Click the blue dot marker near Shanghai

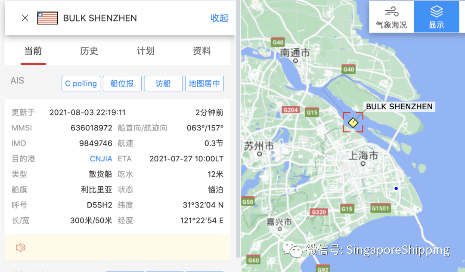tap(396, 189)
